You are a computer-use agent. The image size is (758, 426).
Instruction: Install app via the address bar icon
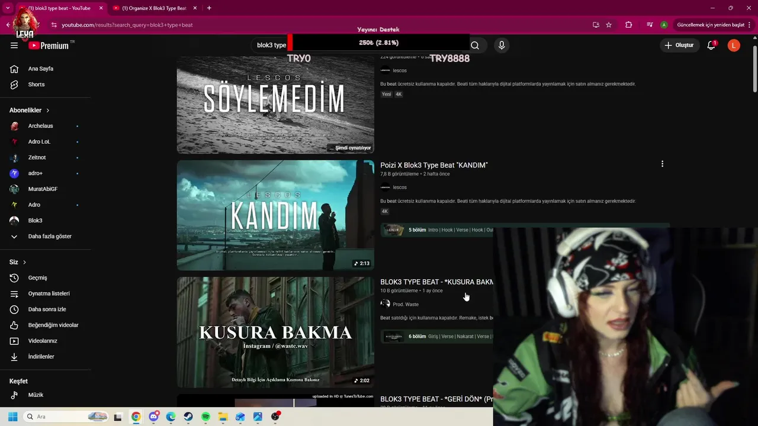[x=596, y=25]
